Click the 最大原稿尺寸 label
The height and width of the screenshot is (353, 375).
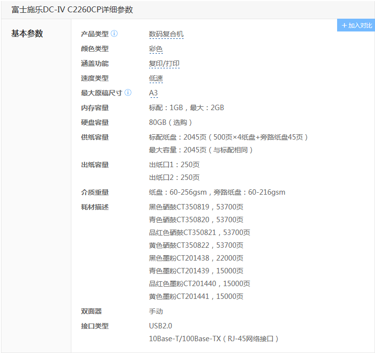102,93
